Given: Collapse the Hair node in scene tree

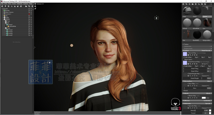Looking at the screenshot, I should [4, 23].
